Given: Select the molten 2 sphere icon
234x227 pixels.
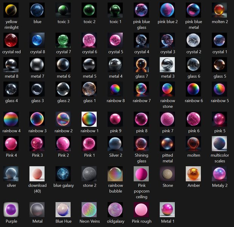Looking at the screenshot, I should [x=219, y=10].
